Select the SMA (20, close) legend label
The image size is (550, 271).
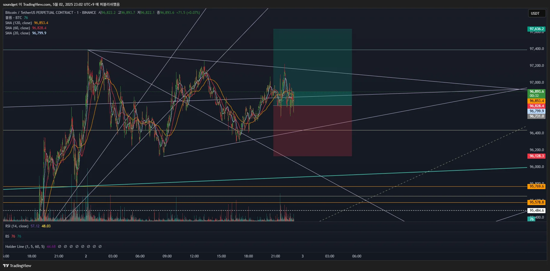tap(18, 33)
